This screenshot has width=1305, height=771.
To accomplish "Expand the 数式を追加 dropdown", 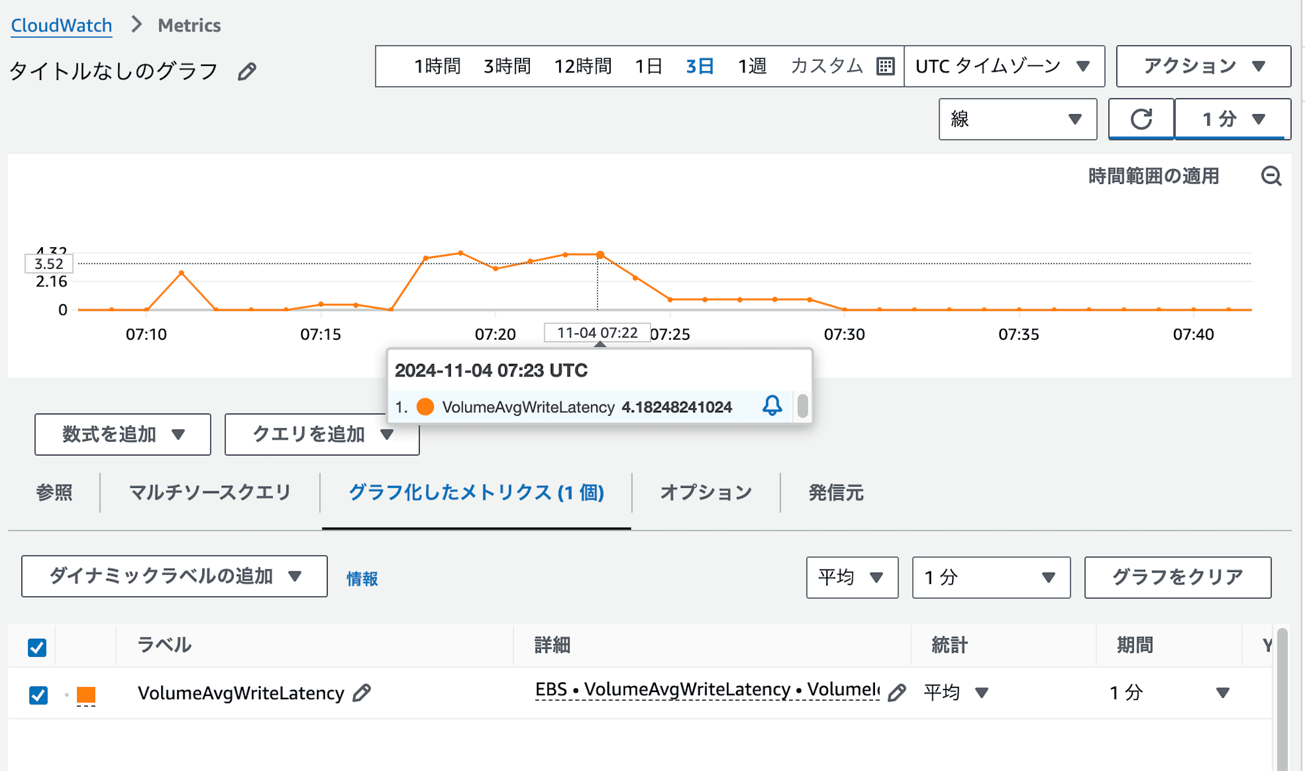I will coord(123,434).
